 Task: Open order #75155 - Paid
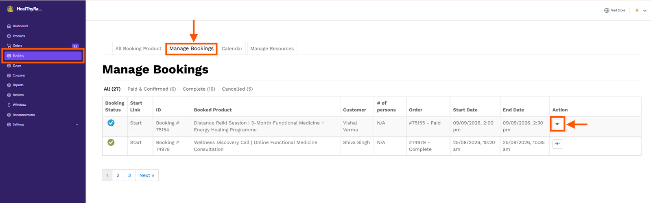(425, 123)
